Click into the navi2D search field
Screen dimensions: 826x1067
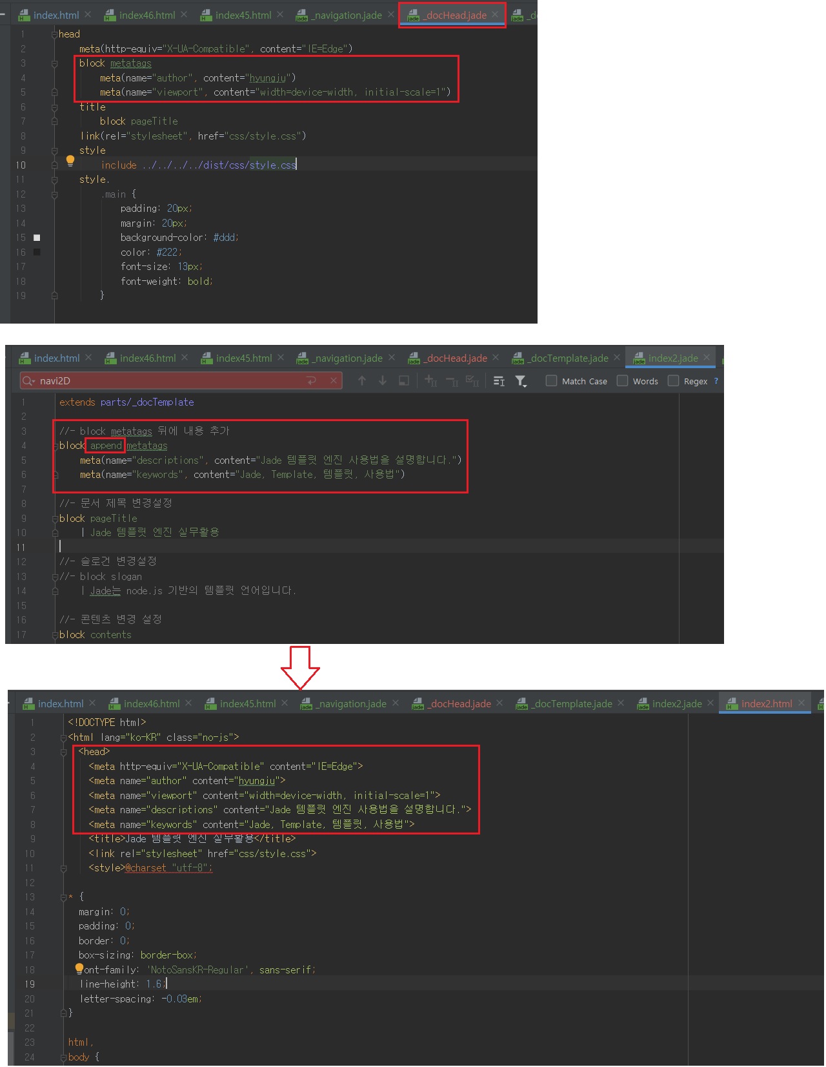(168, 381)
